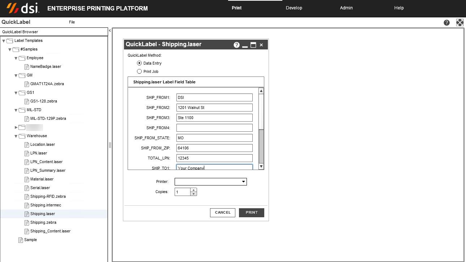Click the CANCEL button
This screenshot has width=466, height=262.
[x=222, y=213]
